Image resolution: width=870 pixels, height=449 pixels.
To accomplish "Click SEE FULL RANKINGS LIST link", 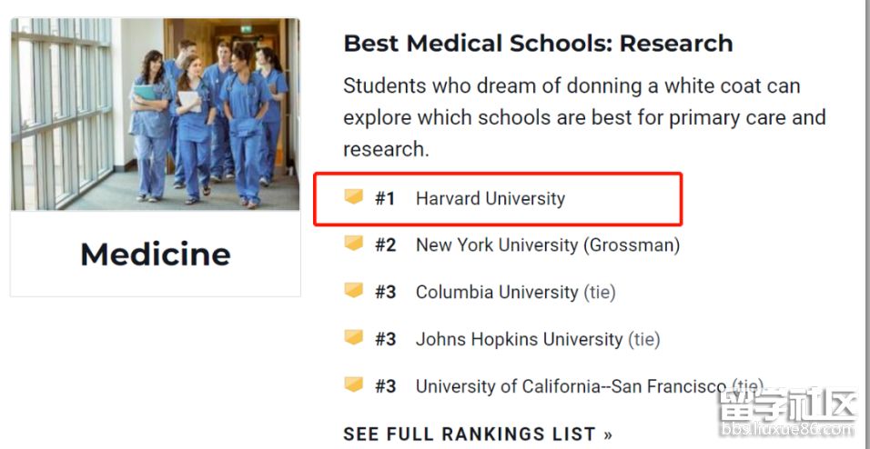I will (x=478, y=434).
